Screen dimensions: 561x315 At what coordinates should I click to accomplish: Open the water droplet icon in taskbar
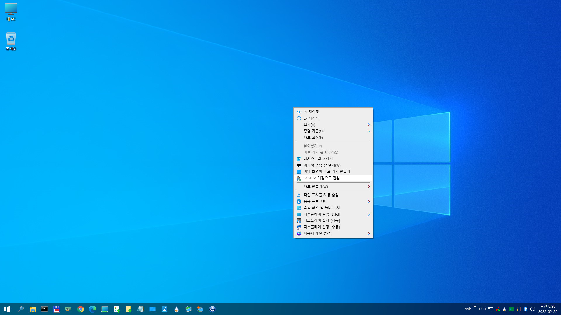click(x=176, y=309)
